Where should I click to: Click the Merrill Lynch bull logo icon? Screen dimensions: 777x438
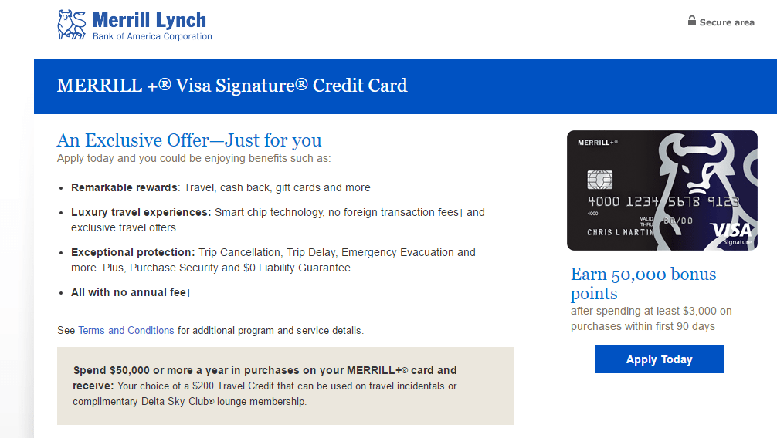coord(72,24)
